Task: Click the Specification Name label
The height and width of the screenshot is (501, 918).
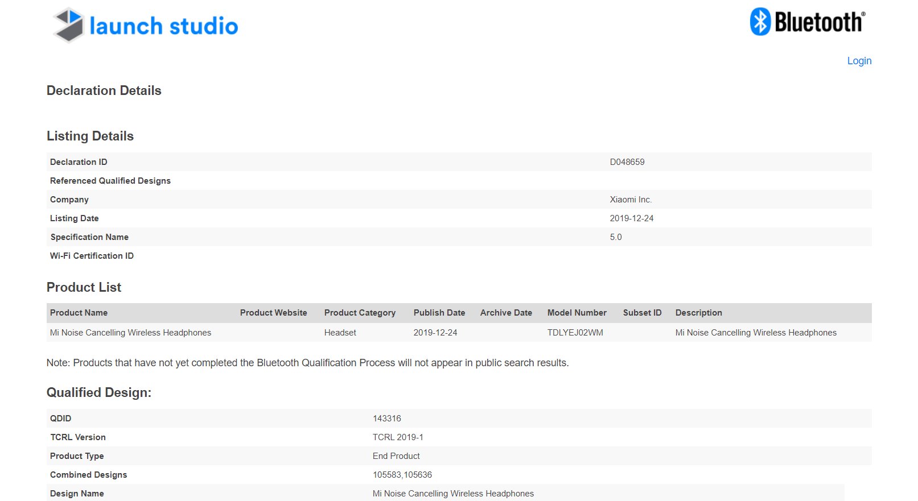Action: [89, 237]
